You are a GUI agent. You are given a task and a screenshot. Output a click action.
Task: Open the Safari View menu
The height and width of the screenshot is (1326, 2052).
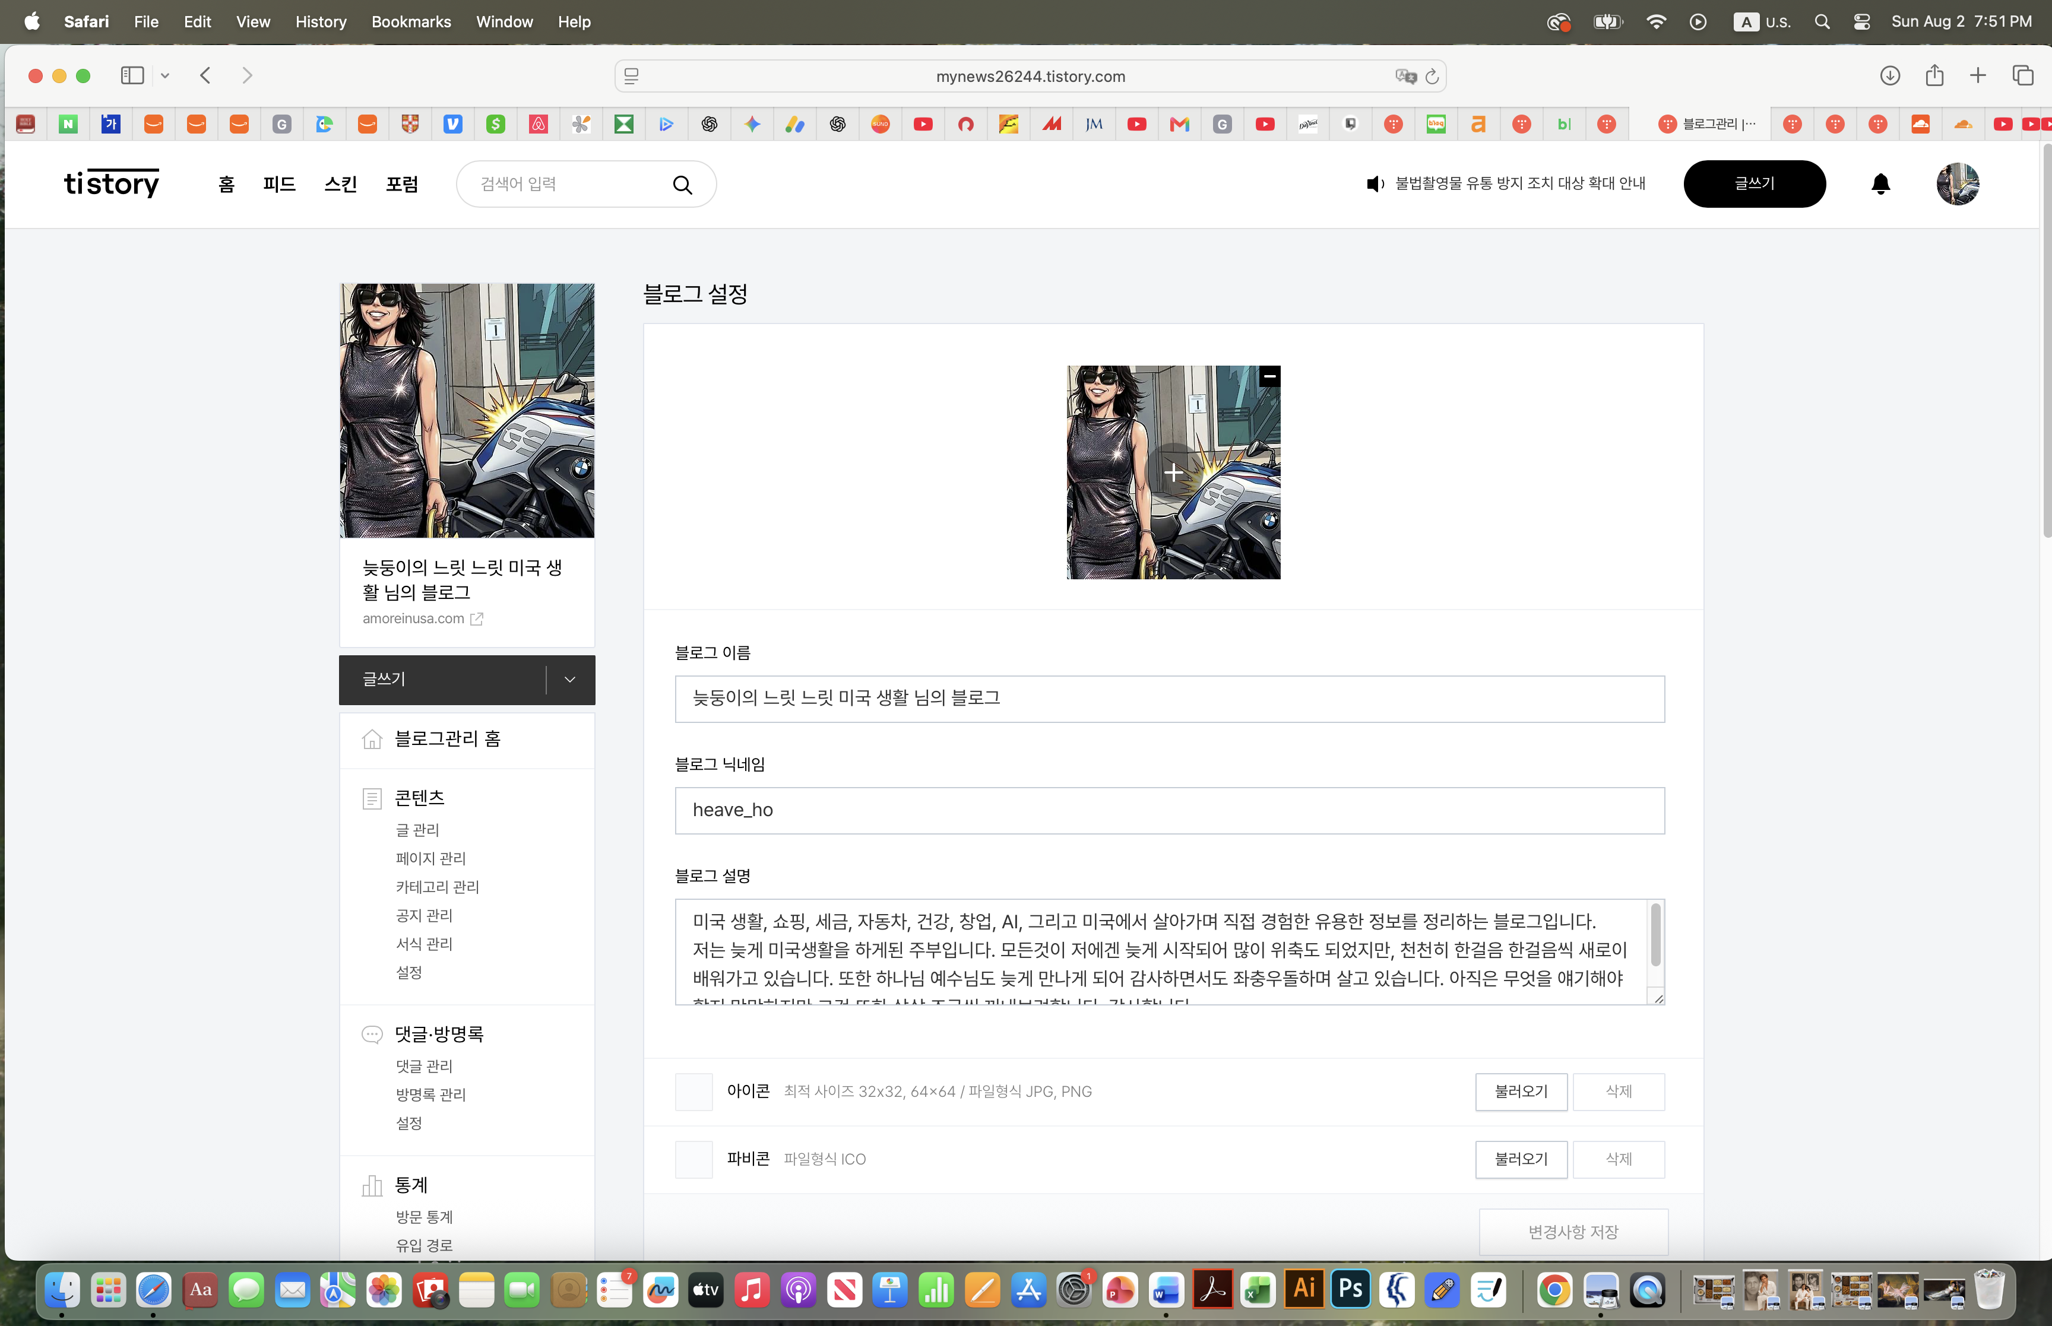coord(253,21)
